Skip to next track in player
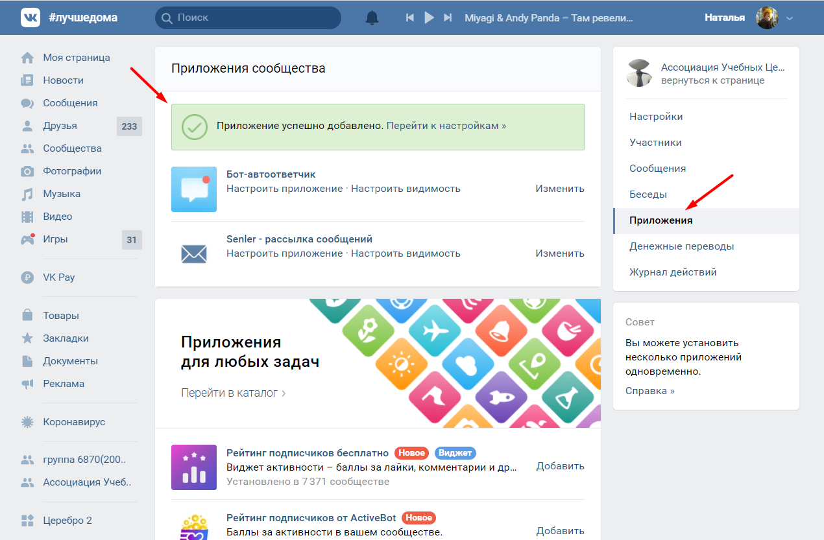Image resolution: width=824 pixels, height=540 pixels. 448,18
